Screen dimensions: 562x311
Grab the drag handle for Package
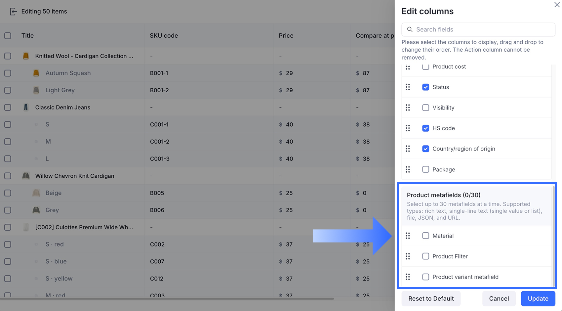408,169
